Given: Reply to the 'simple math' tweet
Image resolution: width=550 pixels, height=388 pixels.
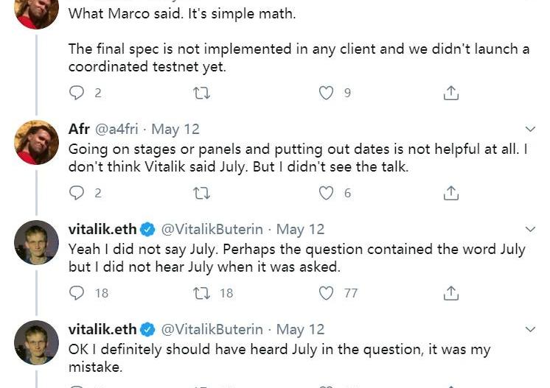Looking at the screenshot, I should pyautogui.click(x=77, y=93).
